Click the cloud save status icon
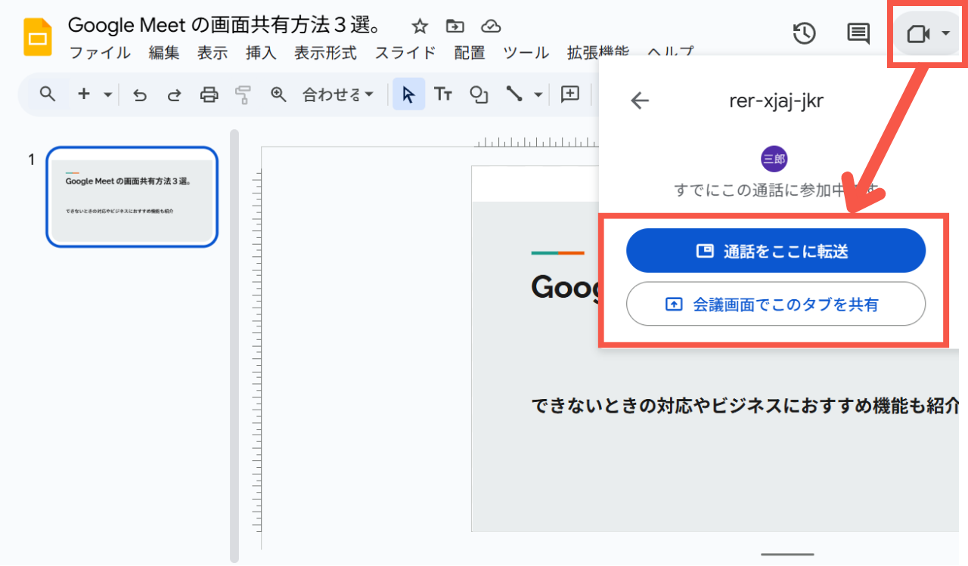This screenshot has width=968, height=566. (491, 26)
